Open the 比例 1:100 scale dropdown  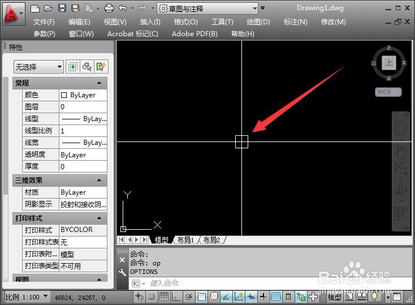click(27, 297)
